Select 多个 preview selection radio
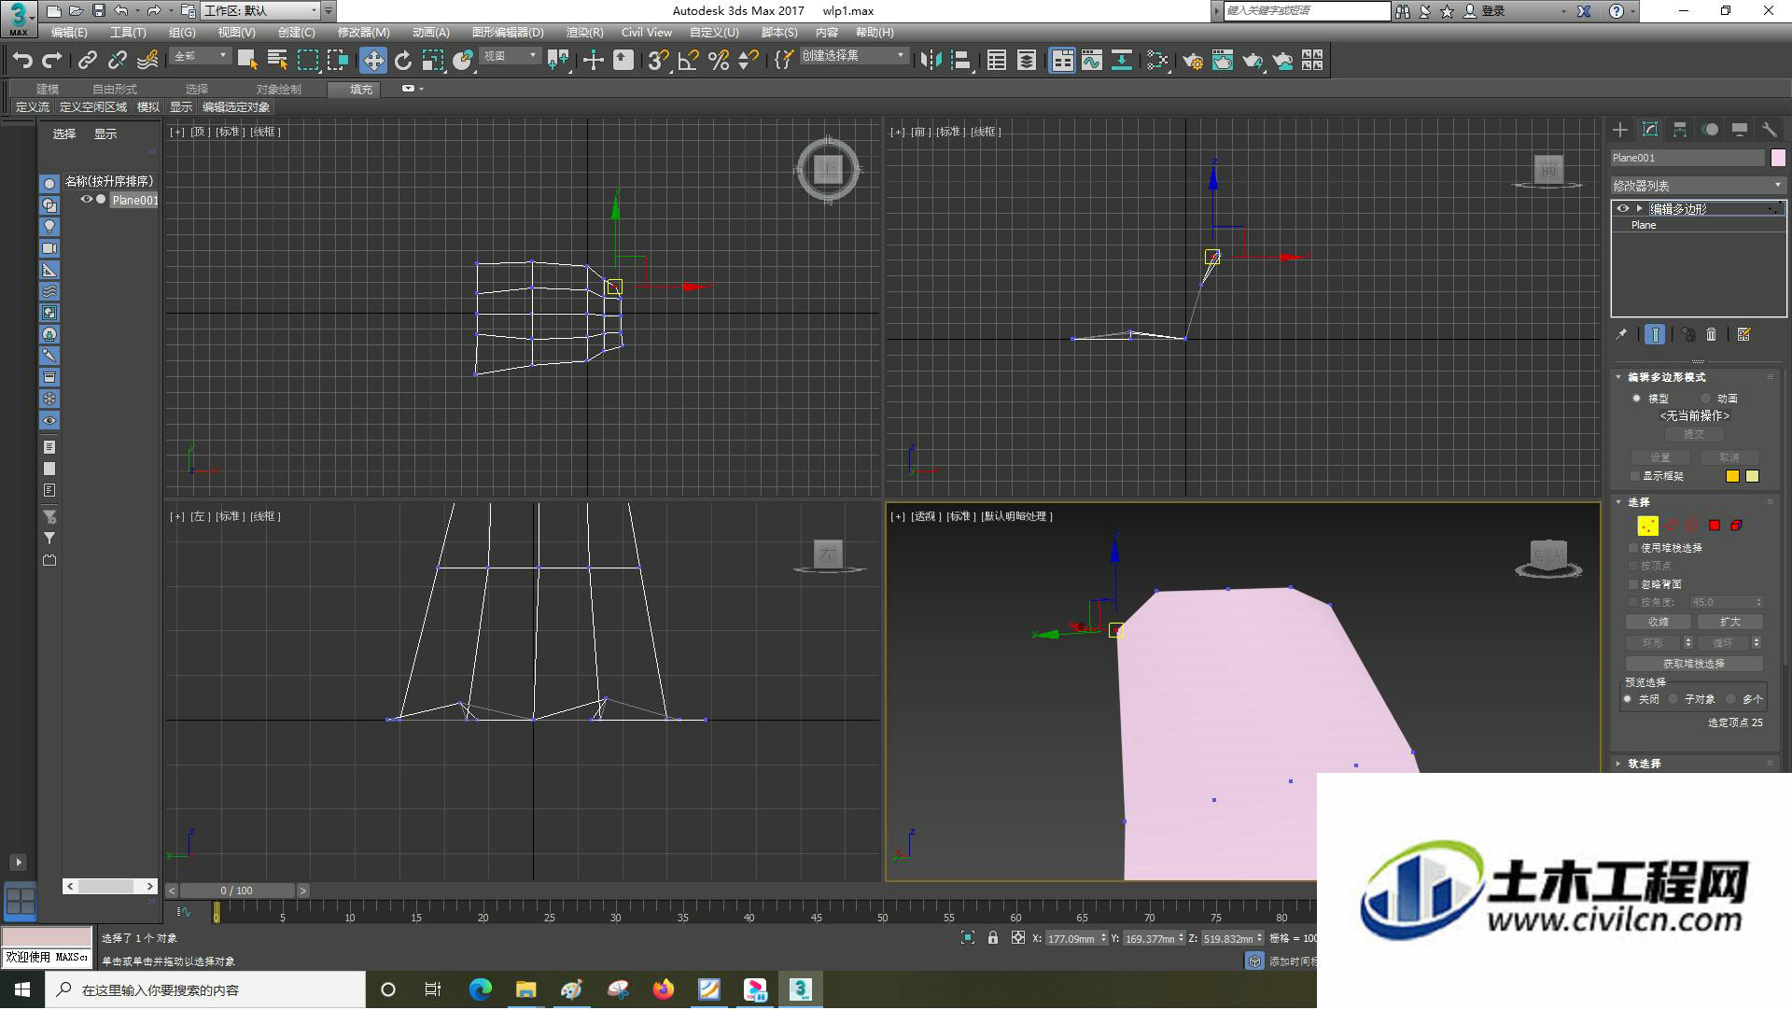Image resolution: width=1792 pixels, height=1010 pixels. click(x=1731, y=699)
